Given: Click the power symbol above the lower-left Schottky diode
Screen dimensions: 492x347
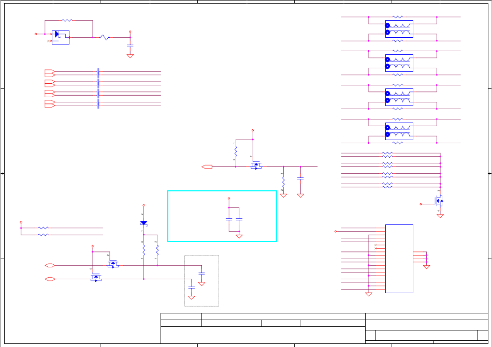Looking at the screenshot, I should (143, 205).
